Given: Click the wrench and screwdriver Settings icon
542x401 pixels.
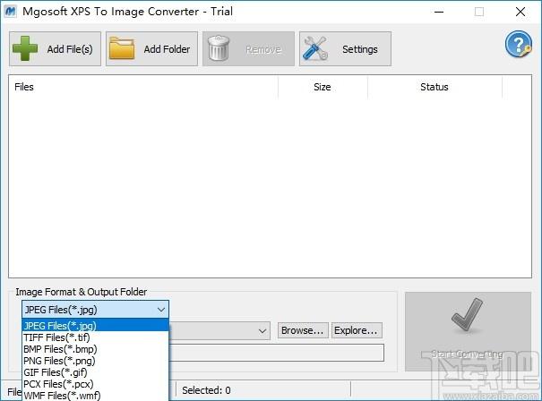Looking at the screenshot, I should click(x=315, y=48).
